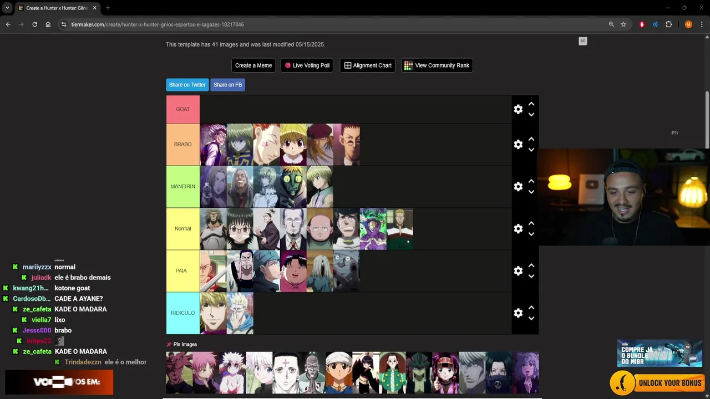Share the tier list on FB
The width and height of the screenshot is (710, 399).
227,85
